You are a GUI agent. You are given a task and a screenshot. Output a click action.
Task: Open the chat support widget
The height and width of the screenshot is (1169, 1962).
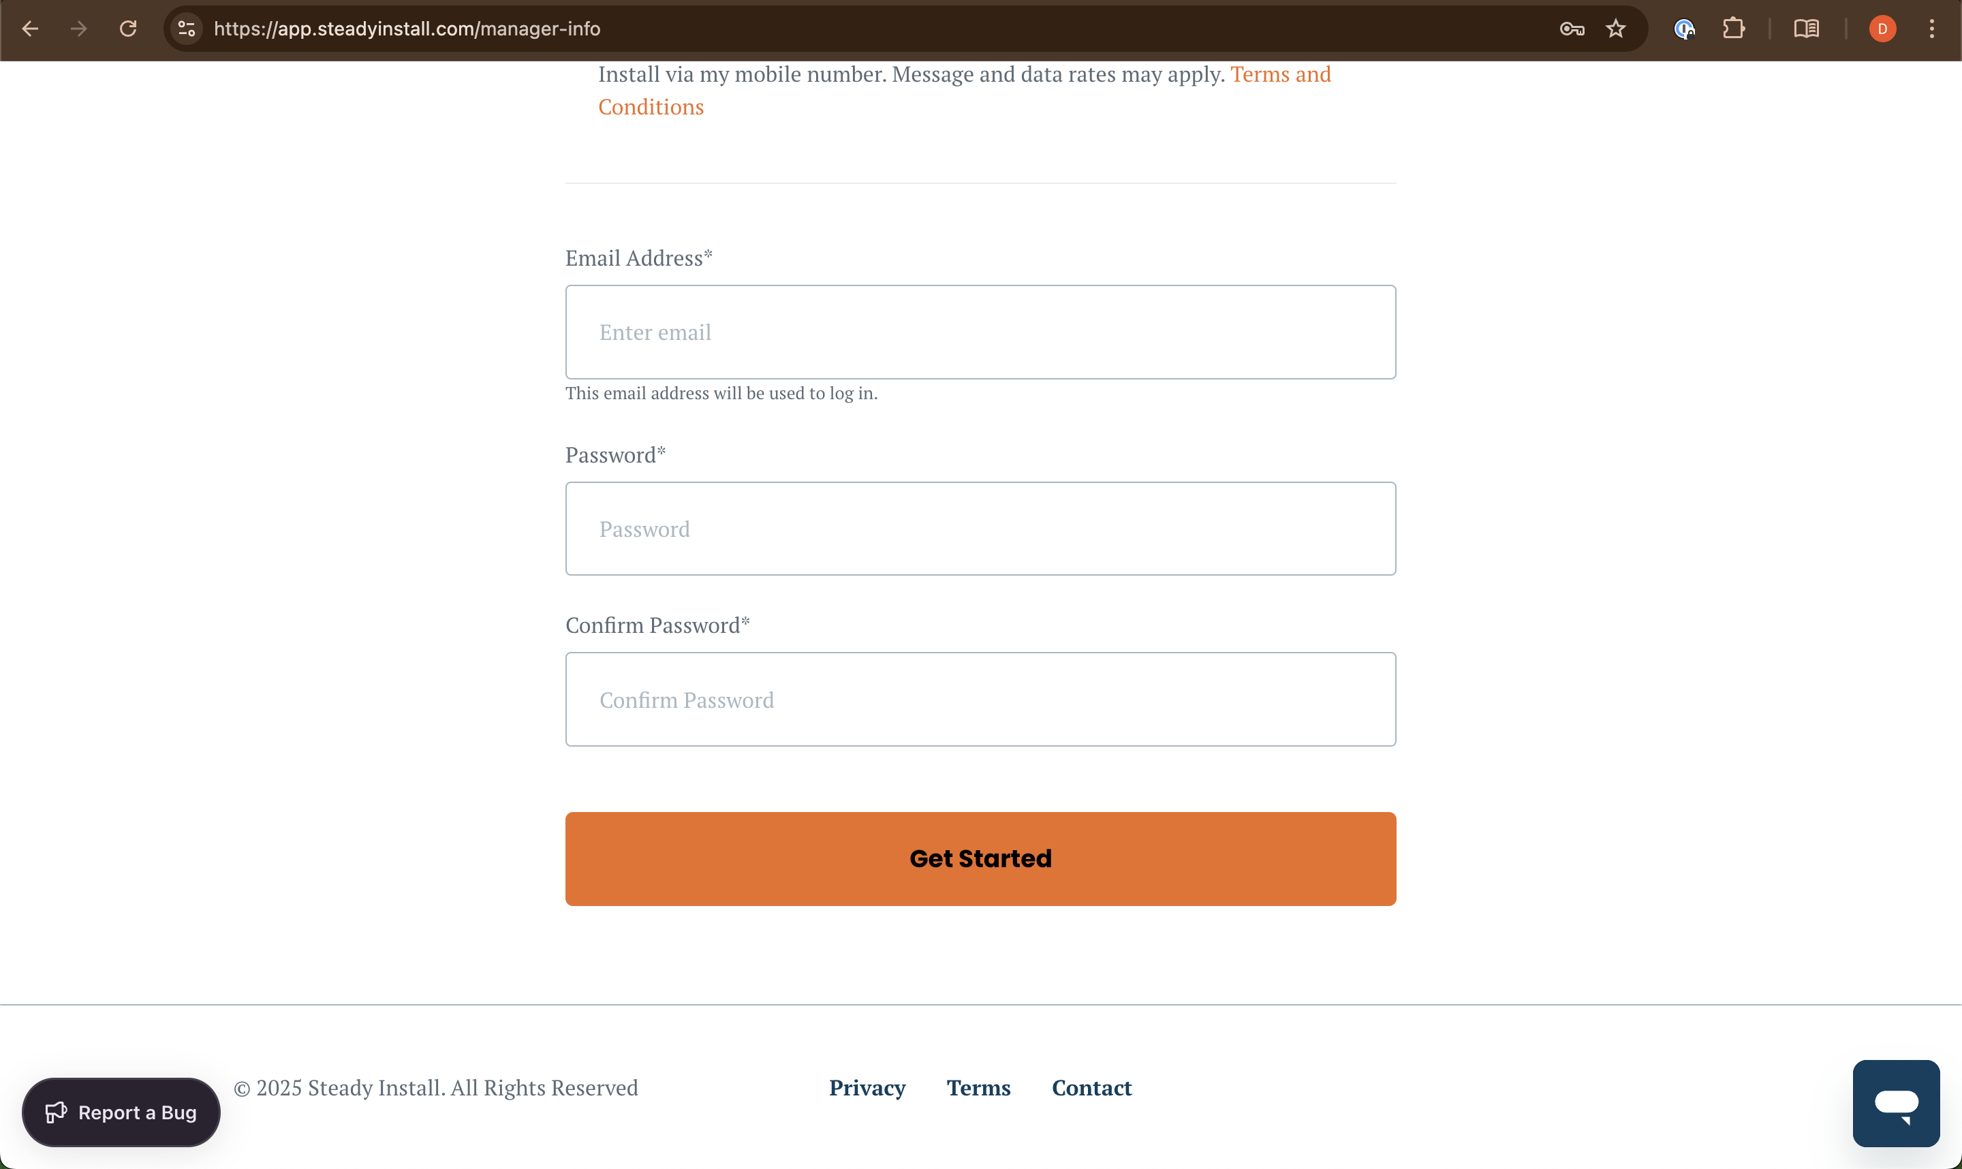tap(1896, 1103)
